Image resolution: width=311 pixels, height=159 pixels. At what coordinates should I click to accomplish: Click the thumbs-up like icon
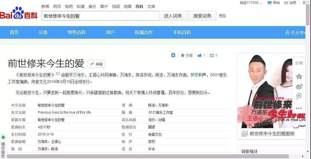pos(200,55)
